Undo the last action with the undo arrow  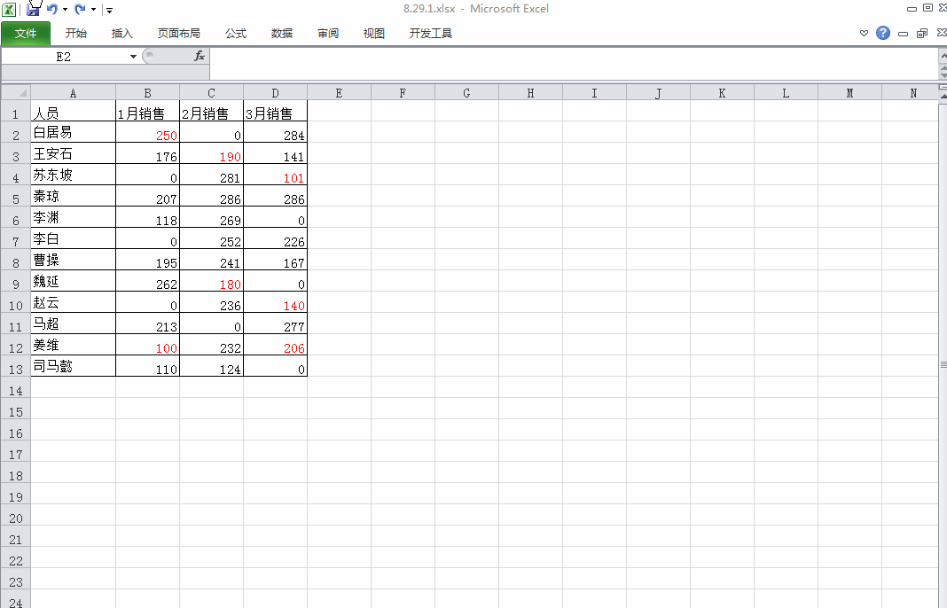(x=52, y=9)
